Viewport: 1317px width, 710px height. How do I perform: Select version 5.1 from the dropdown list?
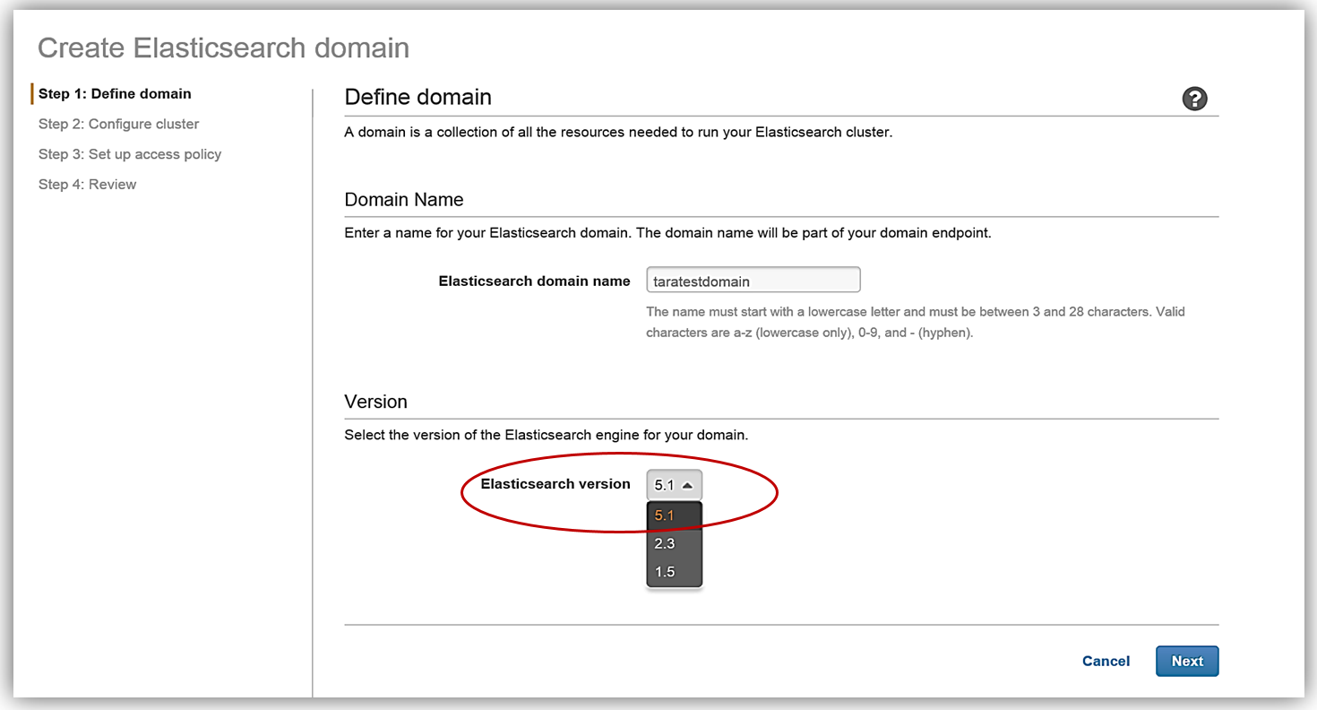(665, 515)
